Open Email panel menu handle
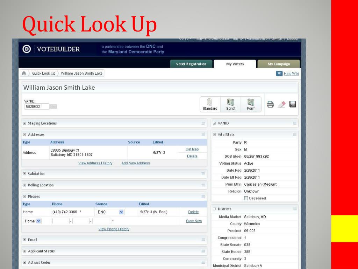The width and height of the screenshot is (358, 269). [203, 240]
